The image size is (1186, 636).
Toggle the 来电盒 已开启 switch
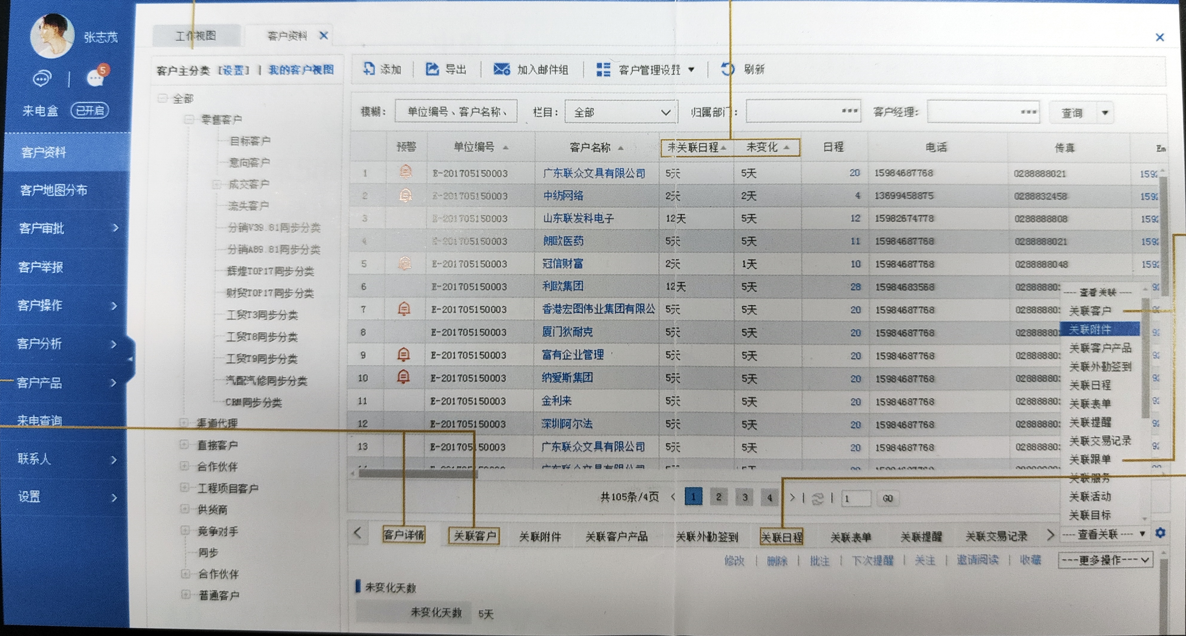pos(90,111)
